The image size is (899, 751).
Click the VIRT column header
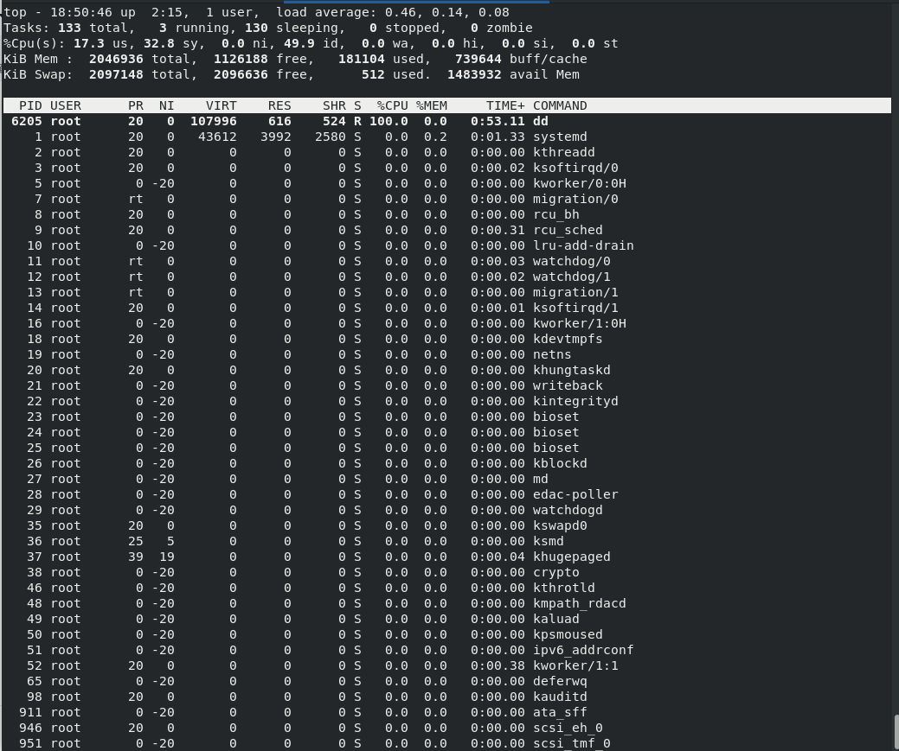tap(222, 105)
